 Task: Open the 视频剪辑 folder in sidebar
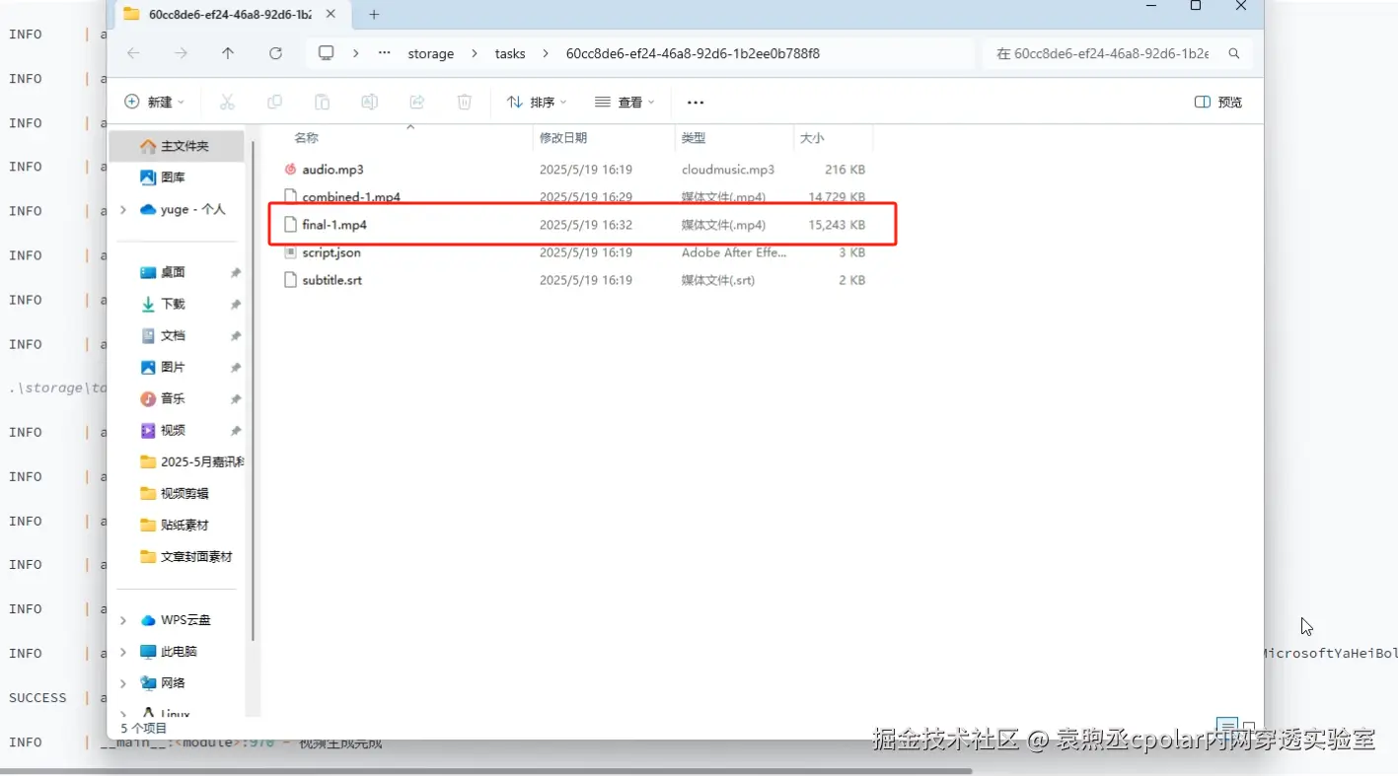coord(175,493)
